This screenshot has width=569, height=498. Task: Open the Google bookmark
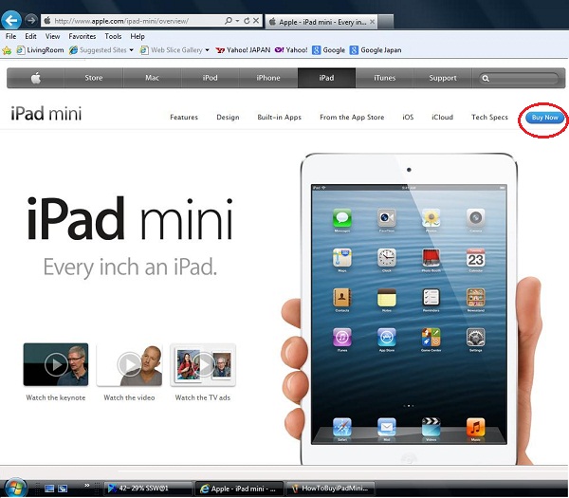point(328,50)
